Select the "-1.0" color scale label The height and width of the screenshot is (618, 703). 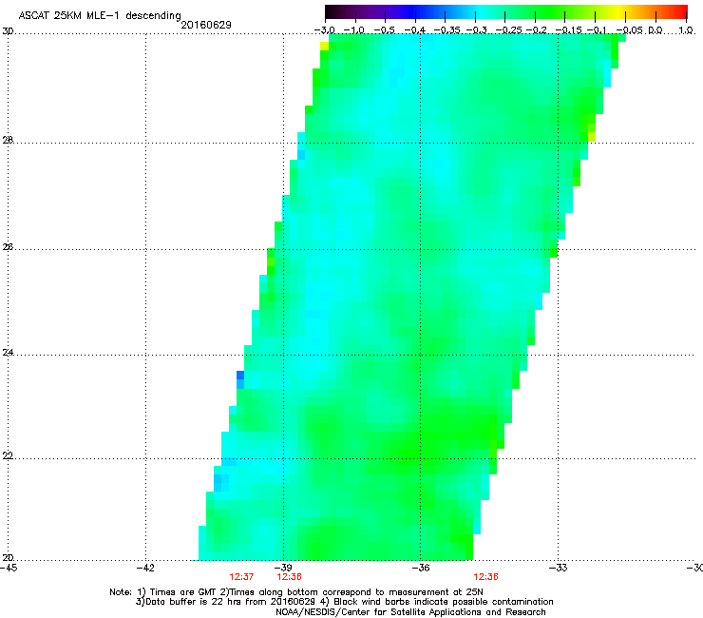coord(354,30)
